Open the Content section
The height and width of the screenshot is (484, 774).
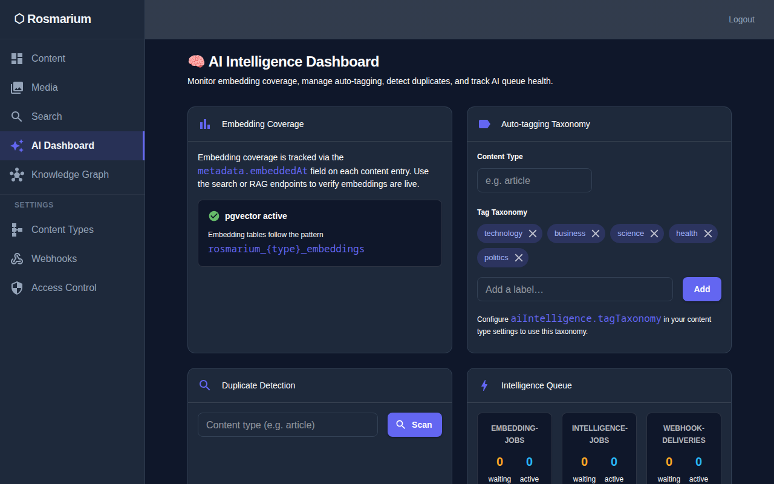click(72, 59)
